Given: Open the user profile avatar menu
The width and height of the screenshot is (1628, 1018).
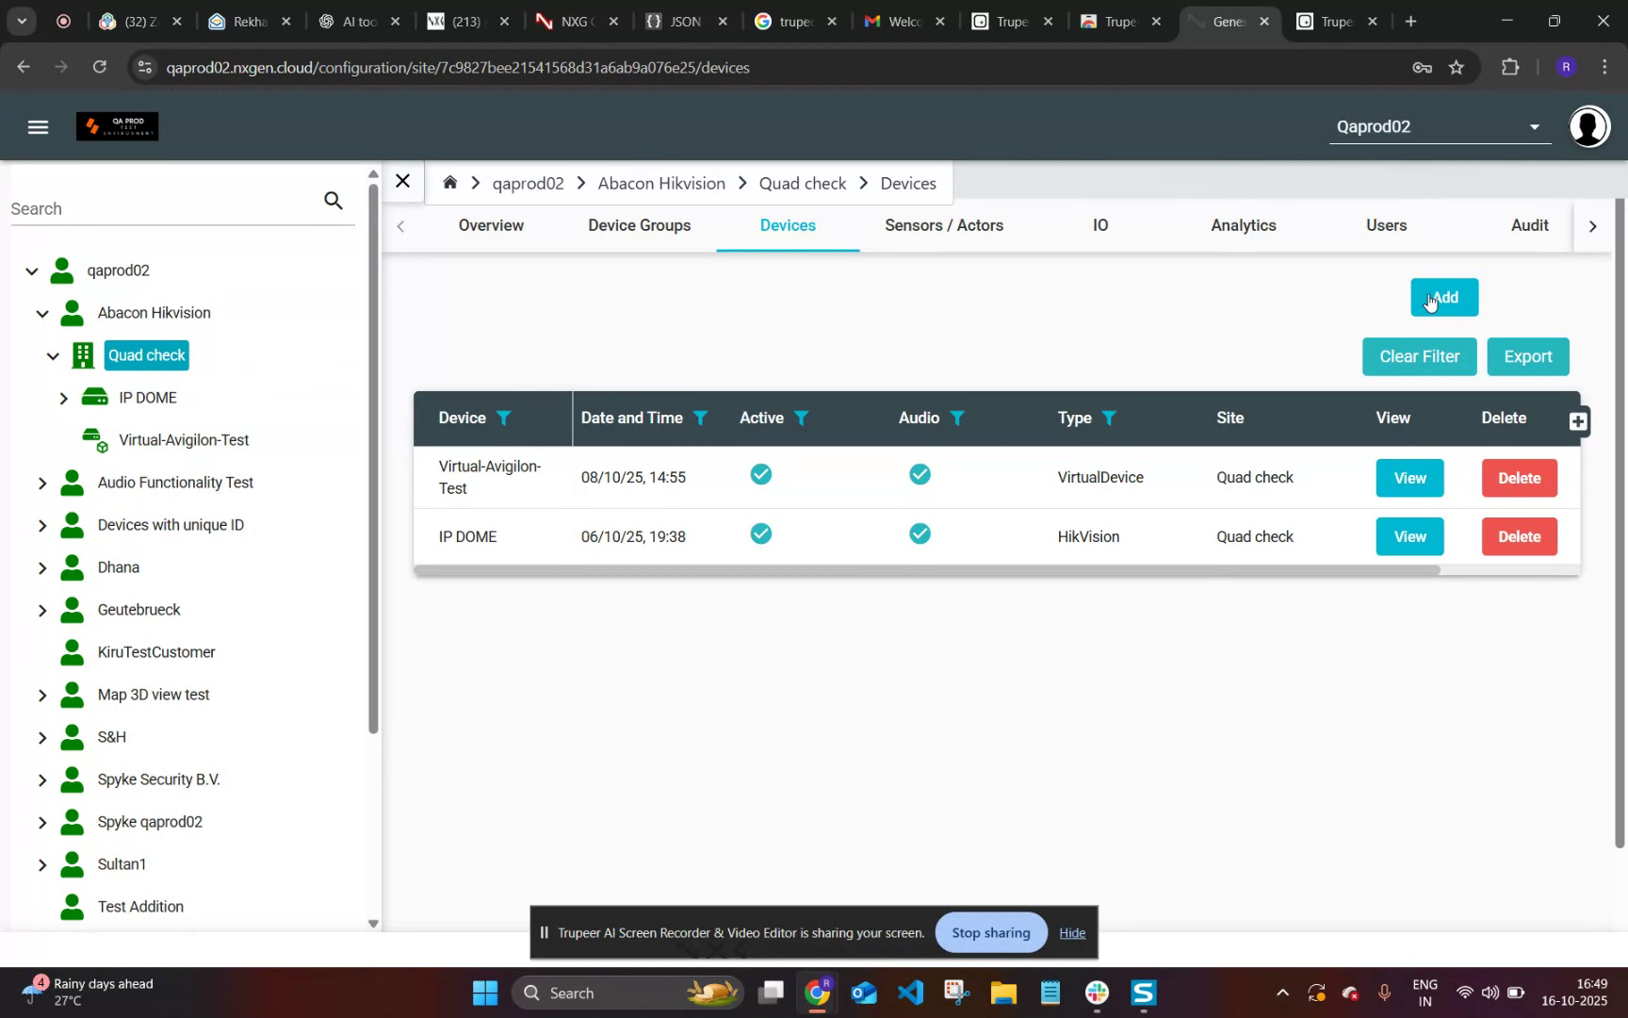Looking at the screenshot, I should (x=1588, y=125).
